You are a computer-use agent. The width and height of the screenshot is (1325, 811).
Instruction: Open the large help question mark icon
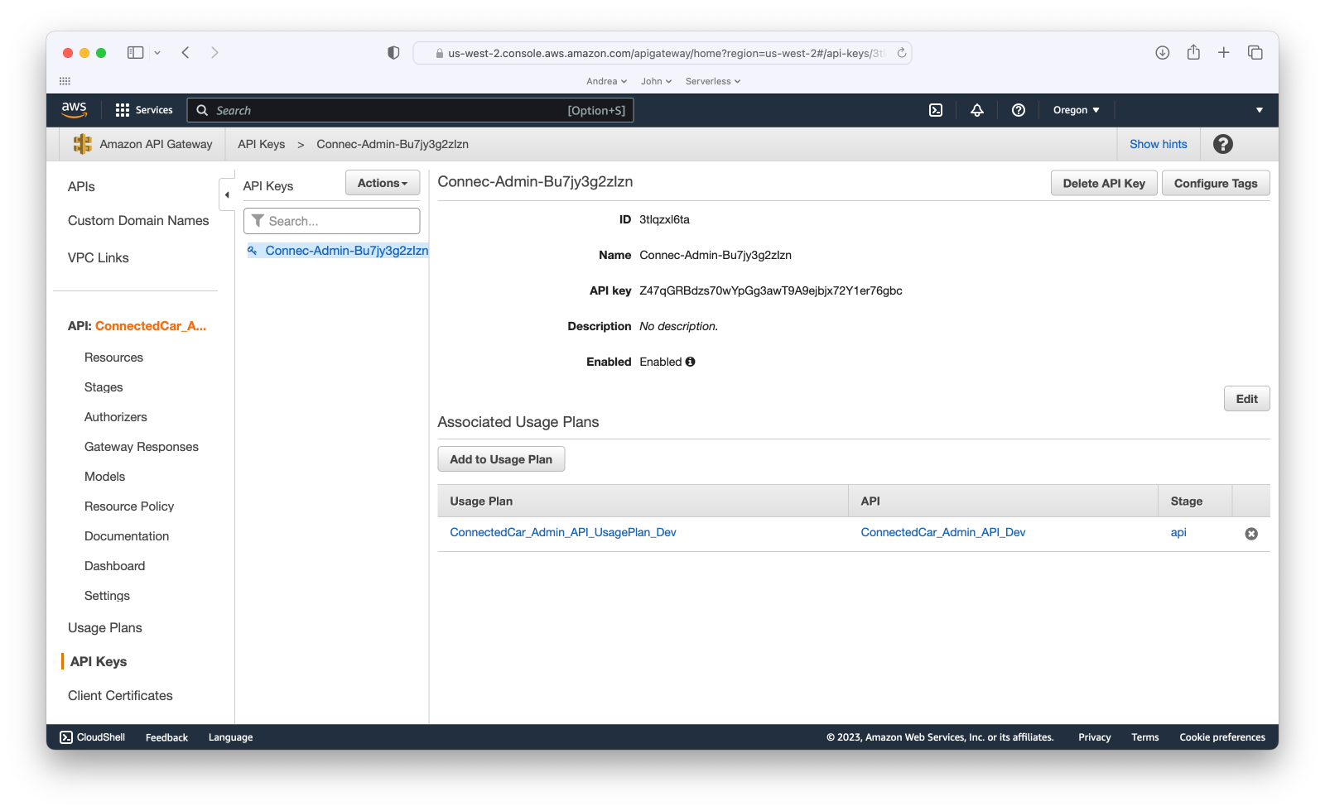[1223, 144]
